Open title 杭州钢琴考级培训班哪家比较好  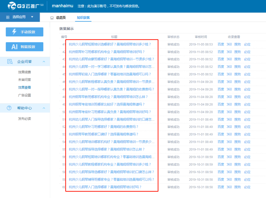click(x=107, y=104)
